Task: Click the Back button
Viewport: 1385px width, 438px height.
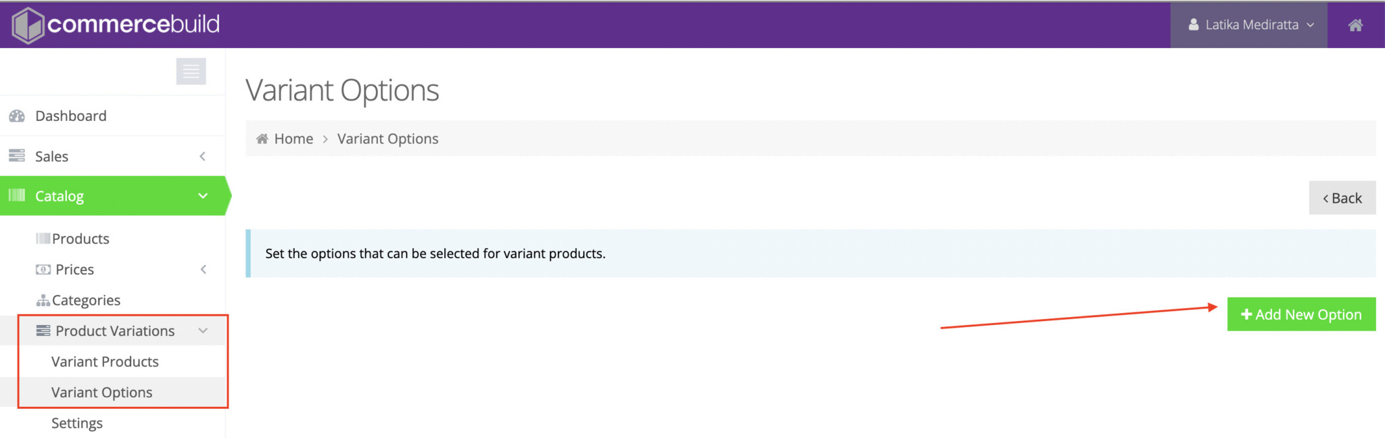Action: [x=1342, y=197]
